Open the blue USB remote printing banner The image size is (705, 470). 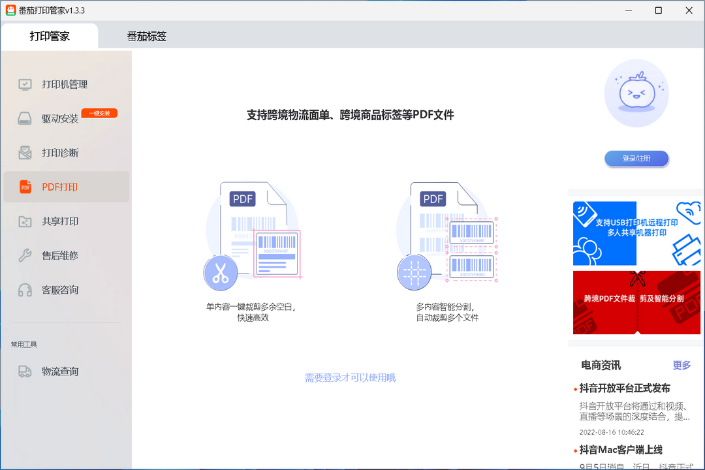tap(636, 233)
